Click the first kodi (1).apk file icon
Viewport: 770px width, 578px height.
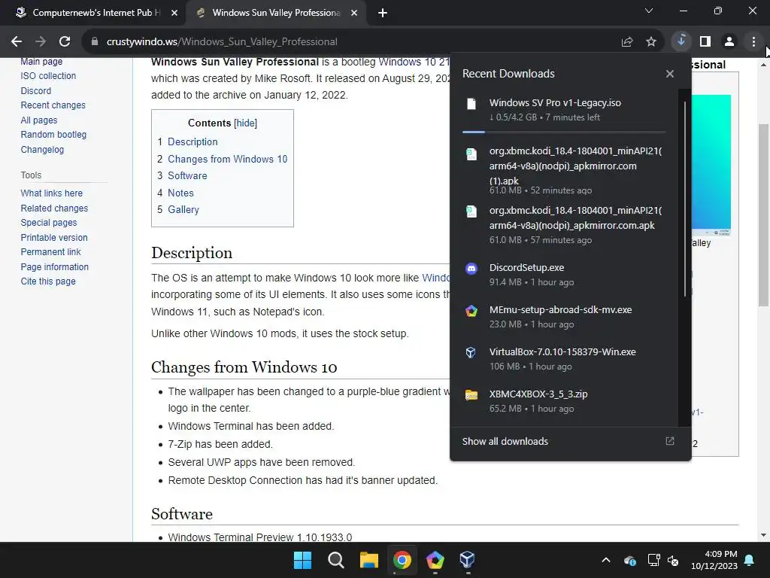point(471,154)
